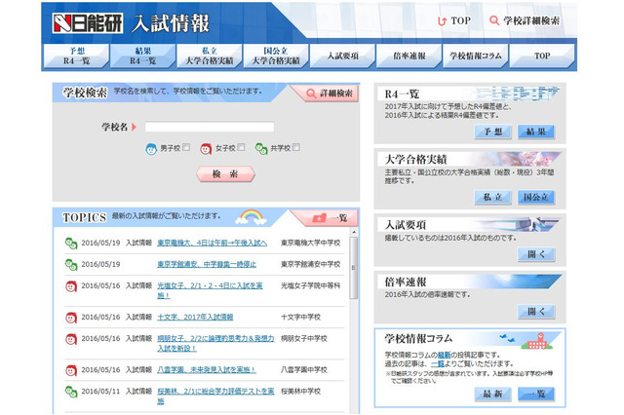
Task: Click the 日能研 logo in header
Action: 87,23
